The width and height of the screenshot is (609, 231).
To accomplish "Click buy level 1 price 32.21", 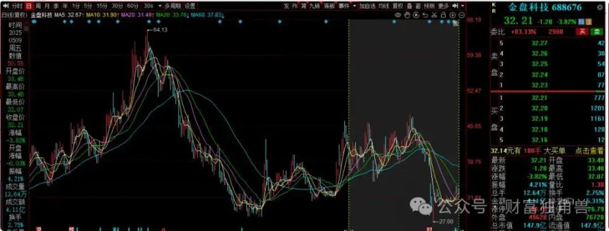I will coord(539,97).
